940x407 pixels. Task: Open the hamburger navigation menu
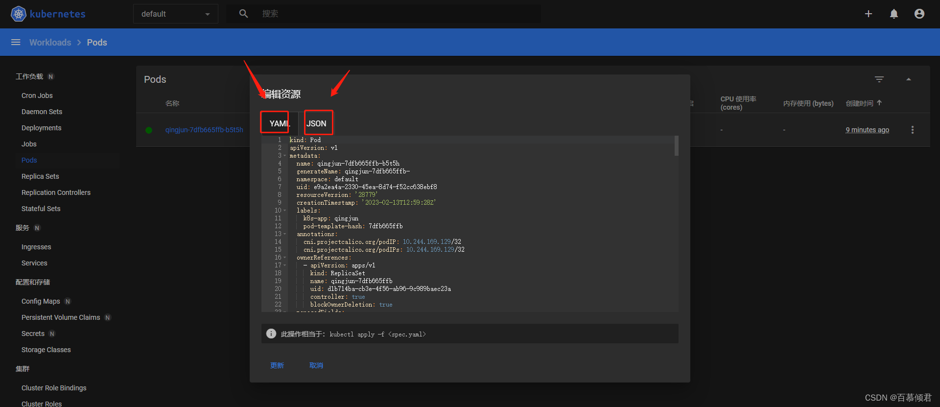[x=16, y=42]
